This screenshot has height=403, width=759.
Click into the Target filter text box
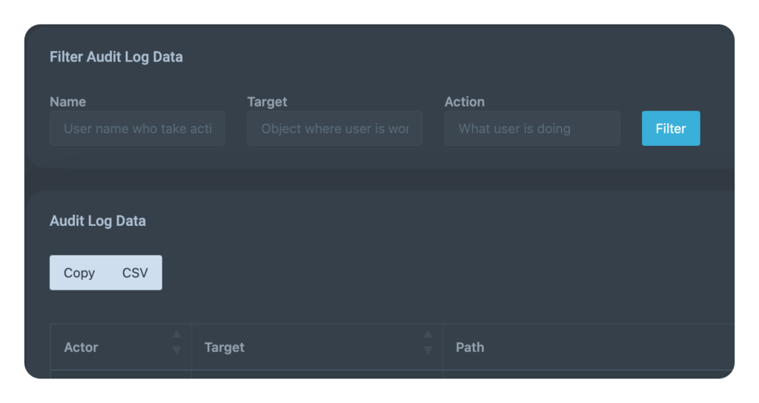point(334,128)
